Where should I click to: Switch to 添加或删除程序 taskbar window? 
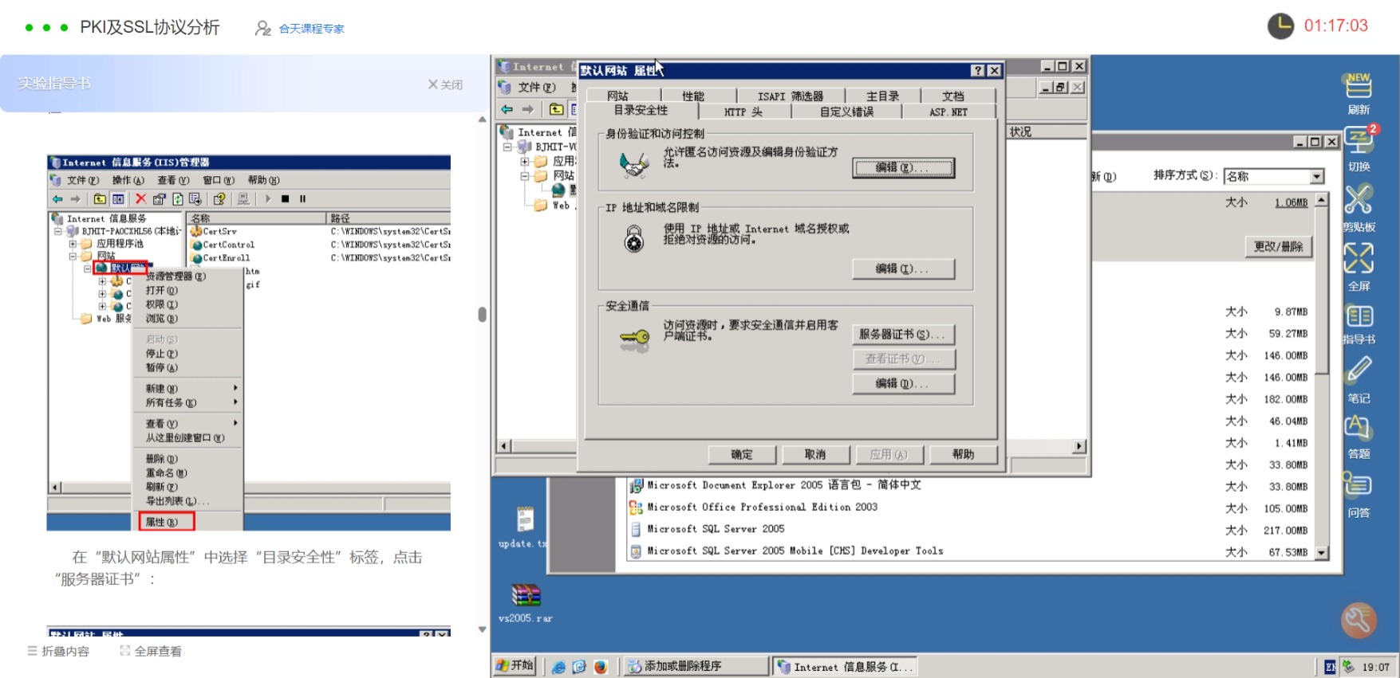[x=695, y=666]
